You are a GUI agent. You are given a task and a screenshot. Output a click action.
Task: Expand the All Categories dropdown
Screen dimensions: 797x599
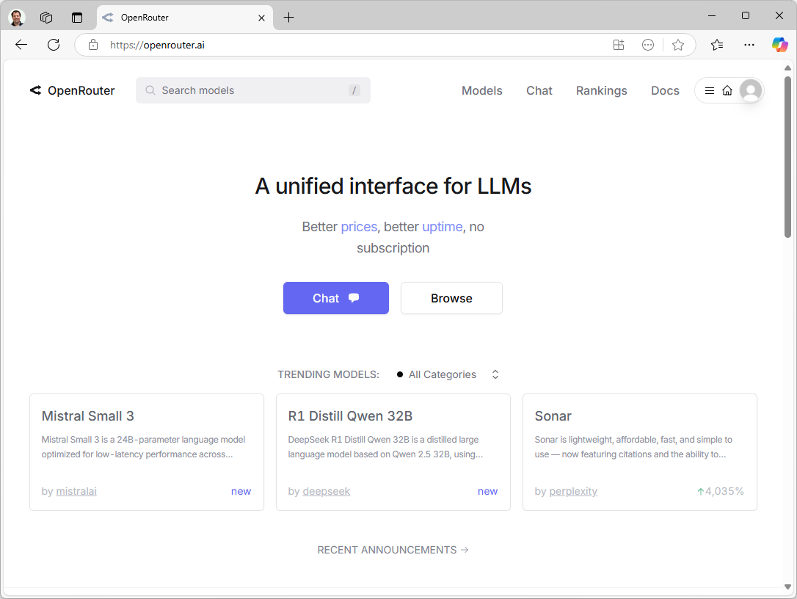[448, 375]
